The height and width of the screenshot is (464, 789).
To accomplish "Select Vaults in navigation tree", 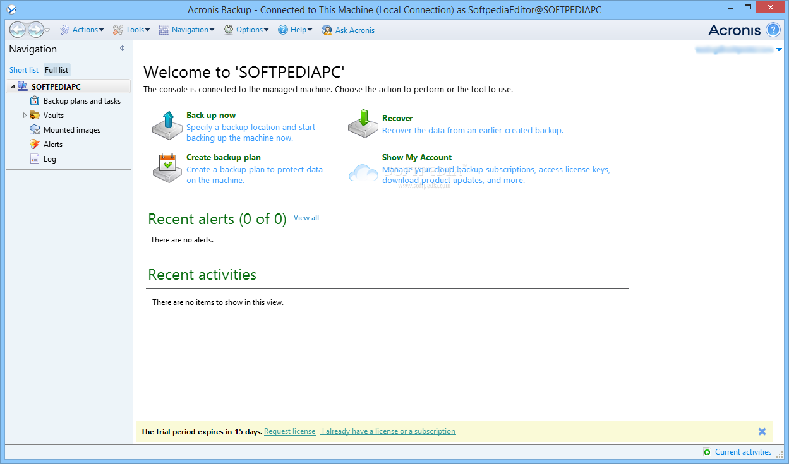I will (54, 116).
